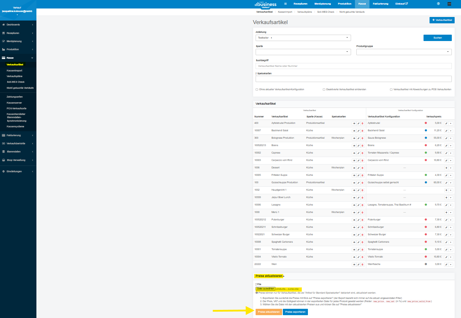Image resolution: width=461 pixels, height=318 pixels.
Task: View the Caprese eye icon
Action: click(x=354, y=153)
